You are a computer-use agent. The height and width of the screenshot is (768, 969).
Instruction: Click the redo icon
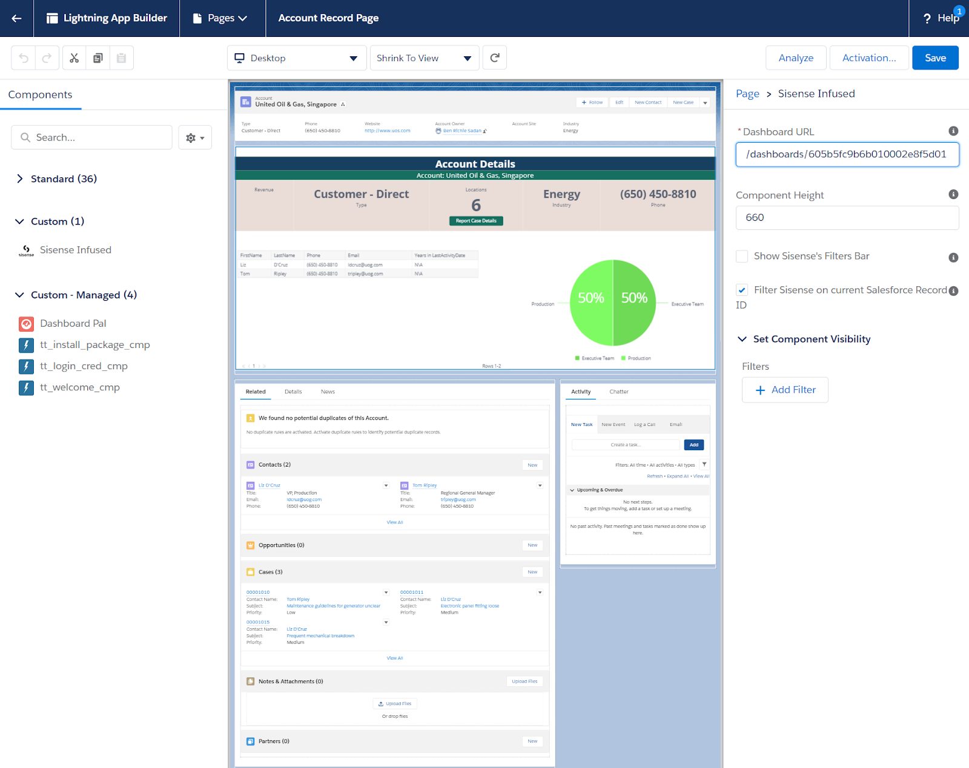coord(47,58)
